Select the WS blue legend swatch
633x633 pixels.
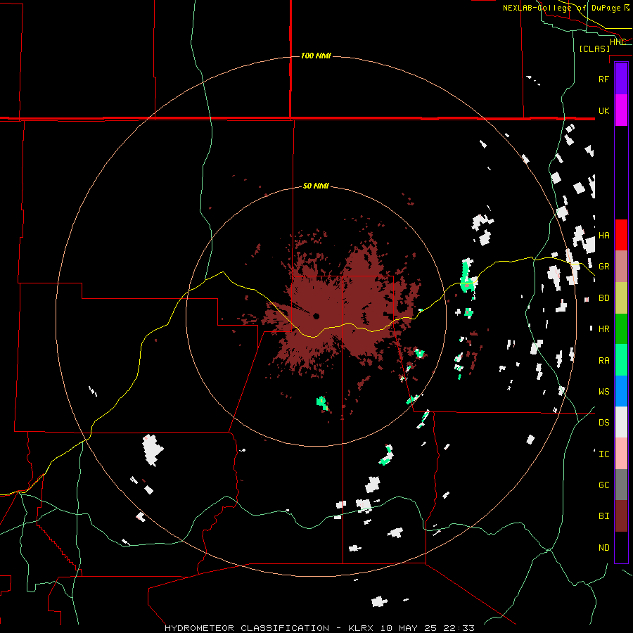click(621, 391)
